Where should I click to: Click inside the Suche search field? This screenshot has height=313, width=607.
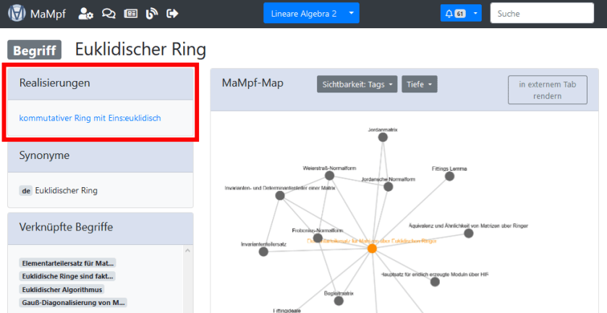544,13
